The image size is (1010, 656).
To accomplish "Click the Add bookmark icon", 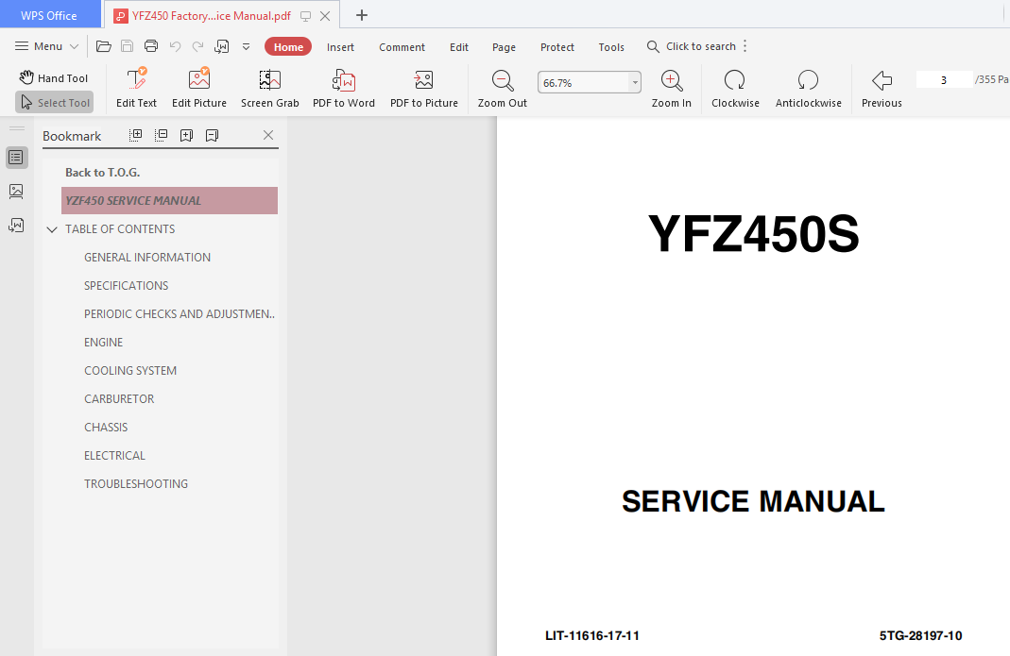I will tap(186, 135).
